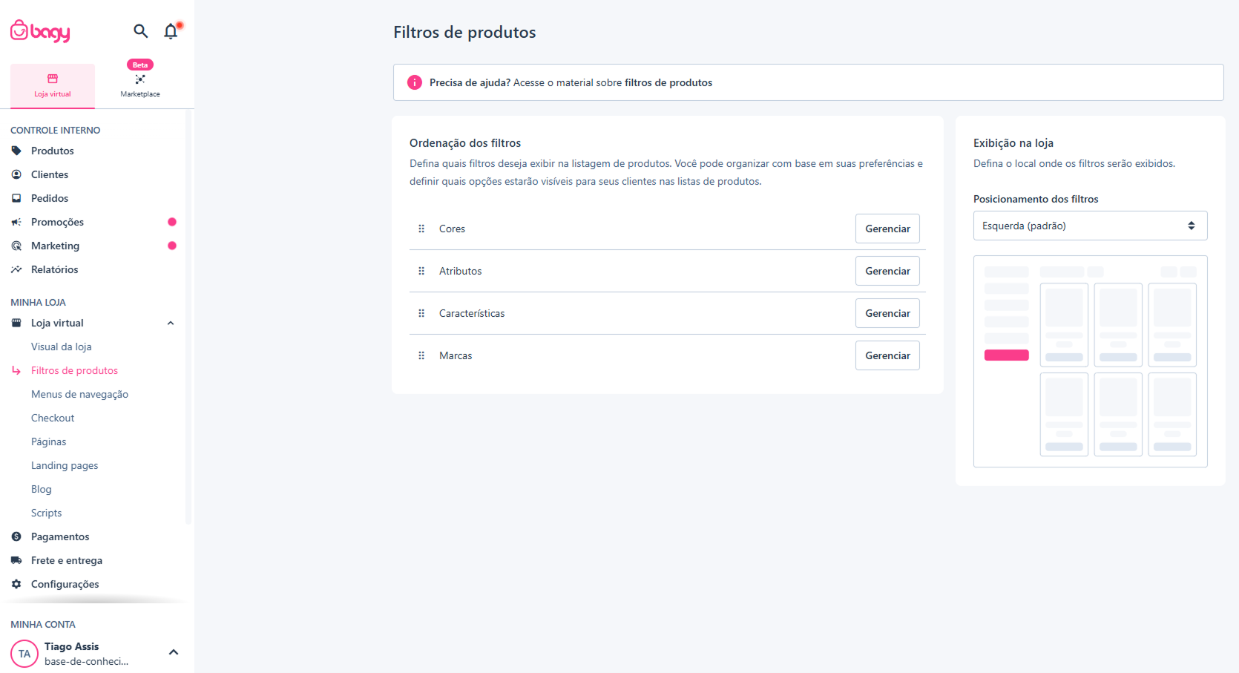Open the Posicionamento dos filtros dropdown
The width and height of the screenshot is (1239, 673).
1090,226
